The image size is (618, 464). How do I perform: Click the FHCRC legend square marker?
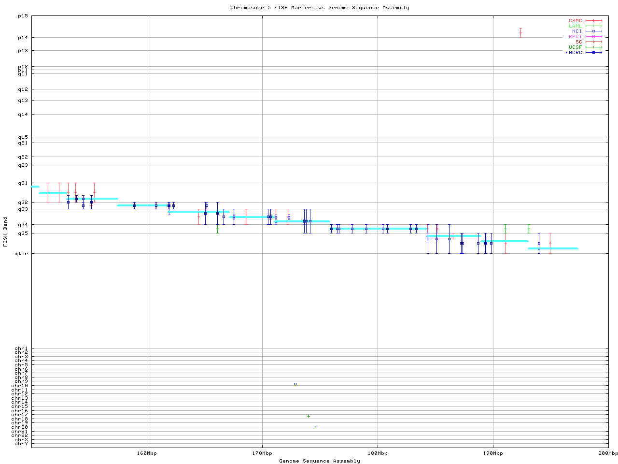(x=593, y=53)
